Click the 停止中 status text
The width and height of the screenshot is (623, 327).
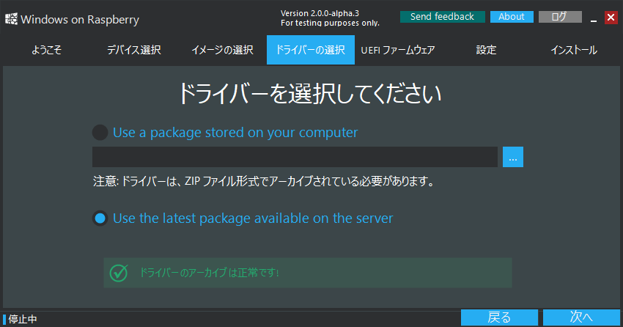(x=23, y=319)
